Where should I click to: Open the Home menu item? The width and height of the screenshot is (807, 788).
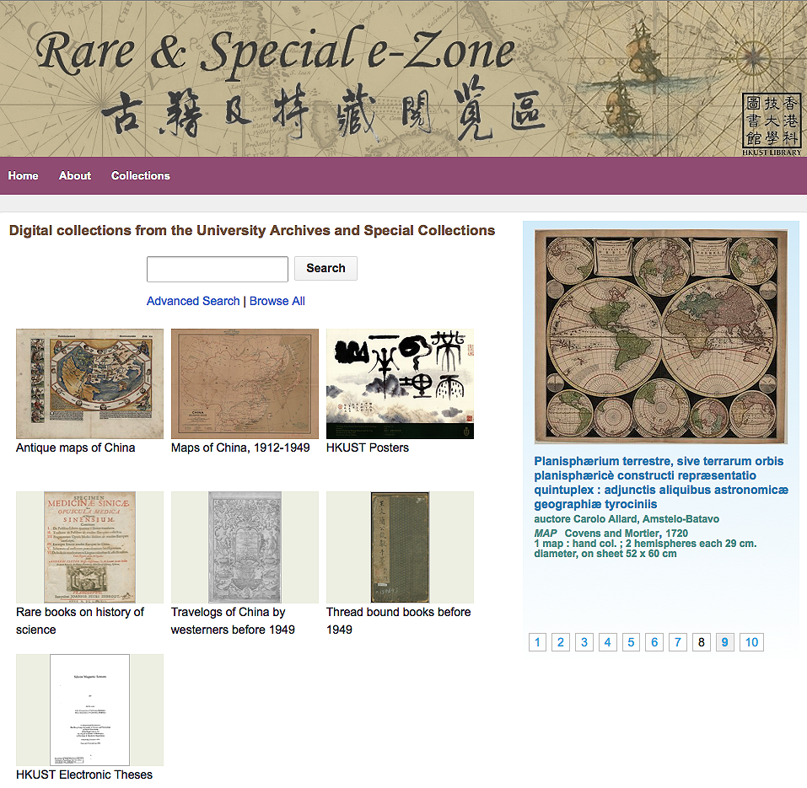(23, 176)
